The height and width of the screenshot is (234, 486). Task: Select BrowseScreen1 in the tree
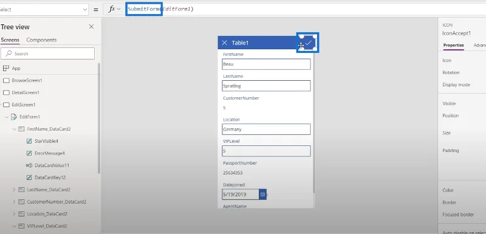click(x=27, y=80)
